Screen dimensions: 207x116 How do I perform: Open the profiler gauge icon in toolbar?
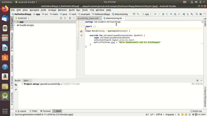(x=171, y=14)
